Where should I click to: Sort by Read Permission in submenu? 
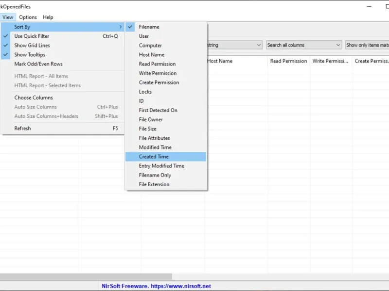(166, 64)
